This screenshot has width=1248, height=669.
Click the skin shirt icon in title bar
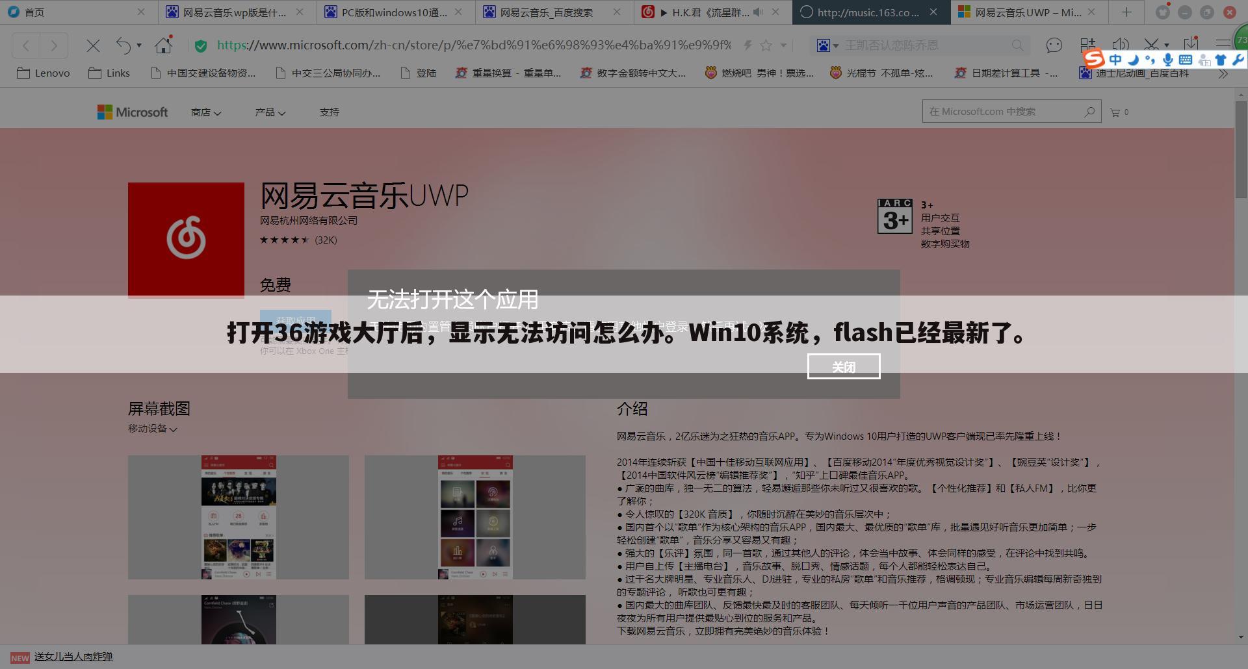1163,12
